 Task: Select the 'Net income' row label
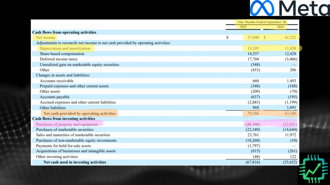coord(46,38)
